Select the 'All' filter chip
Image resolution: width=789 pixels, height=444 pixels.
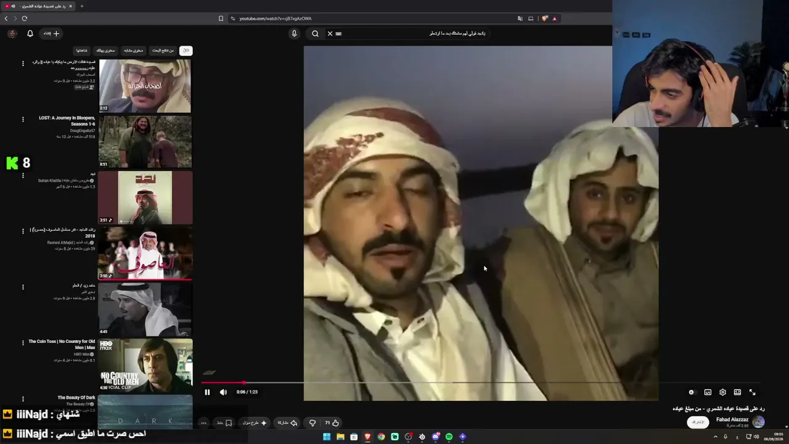(186, 51)
